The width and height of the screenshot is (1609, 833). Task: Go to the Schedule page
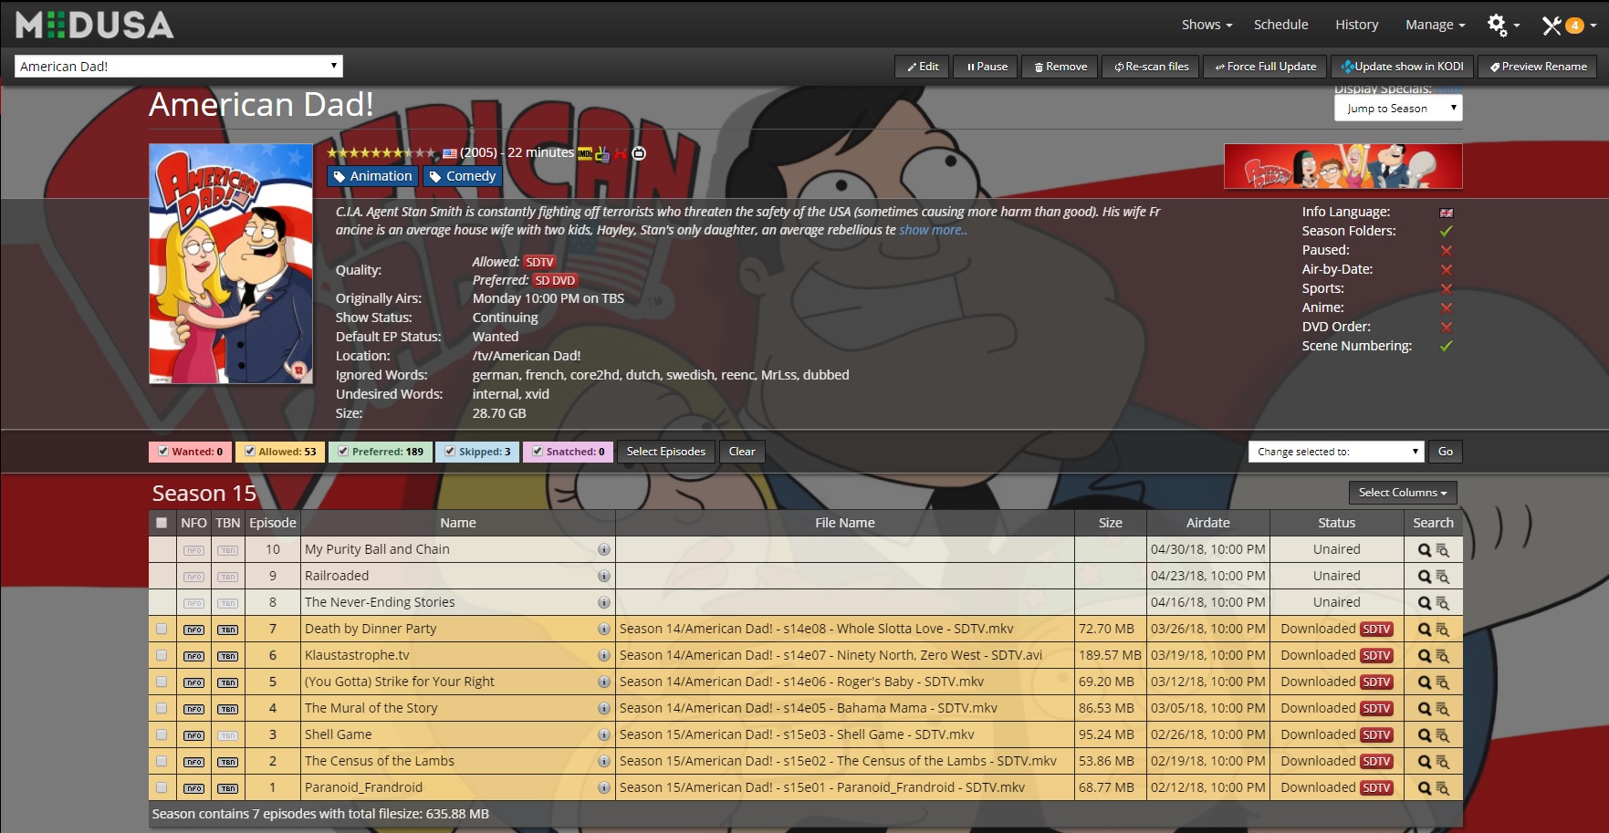(x=1280, y=25)
